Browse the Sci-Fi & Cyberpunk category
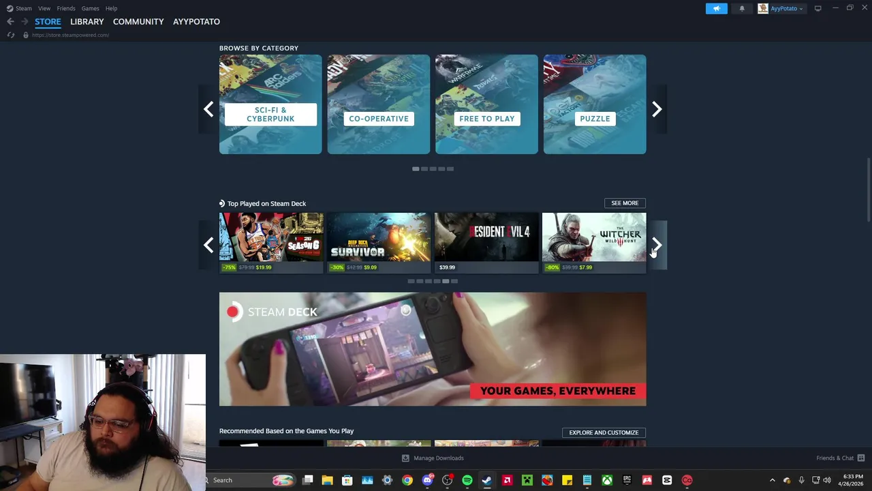 tap(270, 104)
